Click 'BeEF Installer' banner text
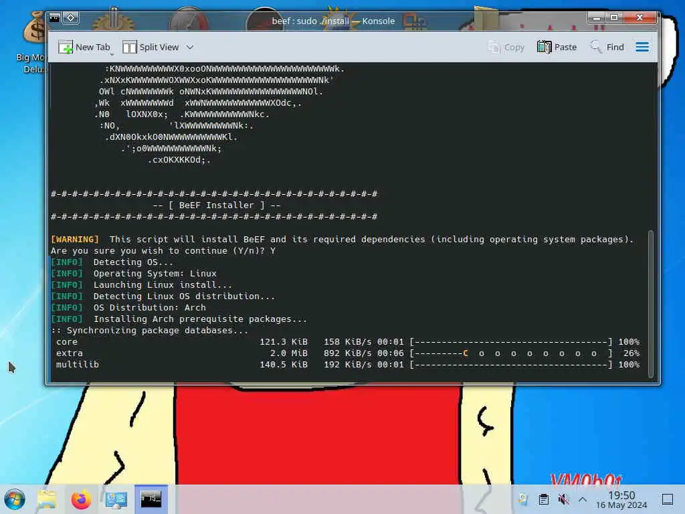 pos(216,205)
